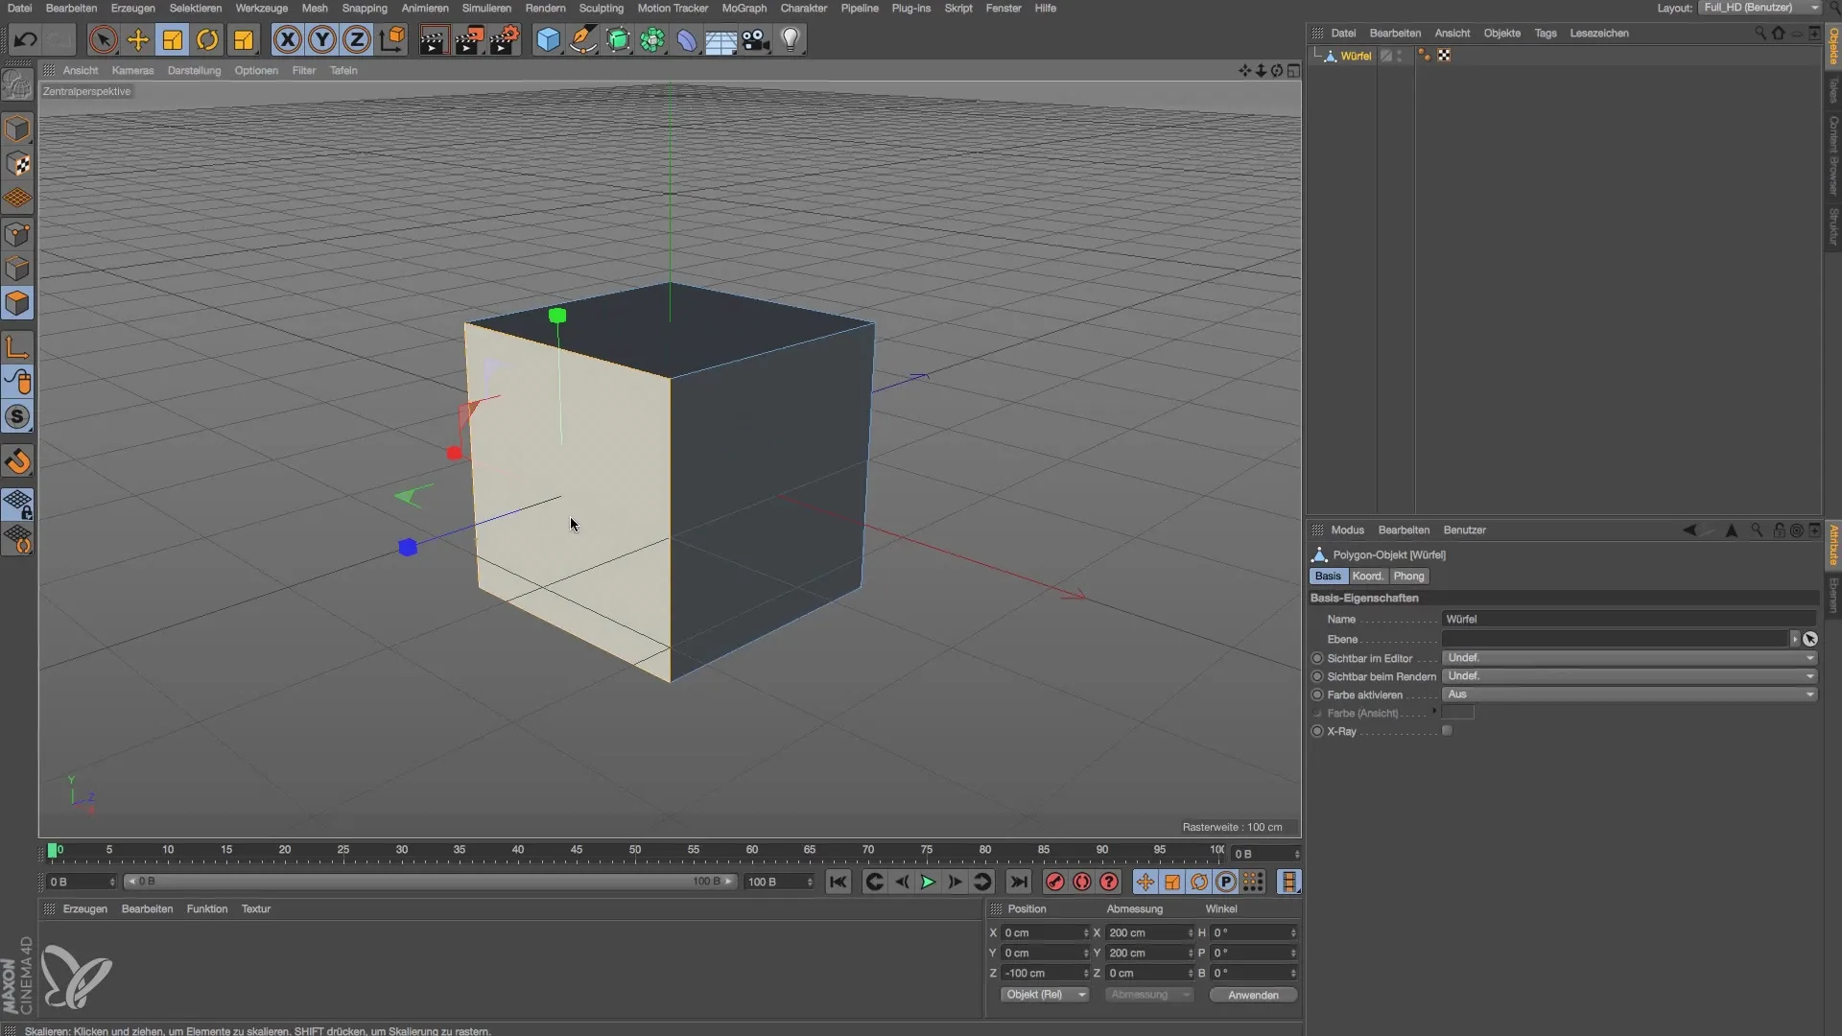Expand the Ebene layer picker arrow
The width and height of the screenshot is (1842, 1036).
point(1795,639)
